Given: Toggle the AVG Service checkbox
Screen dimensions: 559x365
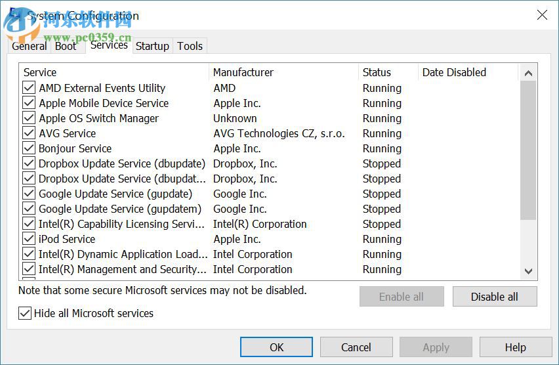Looking at the screenshot, I should point(29,133).
